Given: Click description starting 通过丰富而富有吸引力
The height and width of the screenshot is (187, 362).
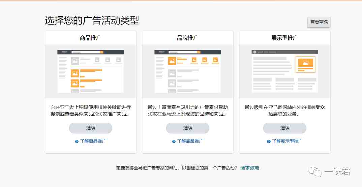Looking at the screenshot, I should (188, 111).
